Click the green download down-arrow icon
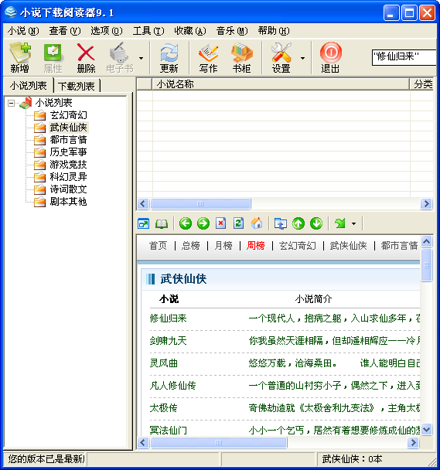This screenshot has width=440, height=470. [x=316, y=223]
